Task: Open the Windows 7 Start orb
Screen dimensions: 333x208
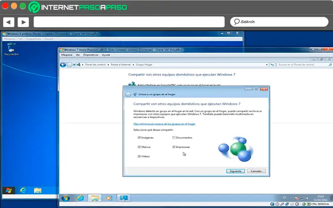Action: coord(65,198)
